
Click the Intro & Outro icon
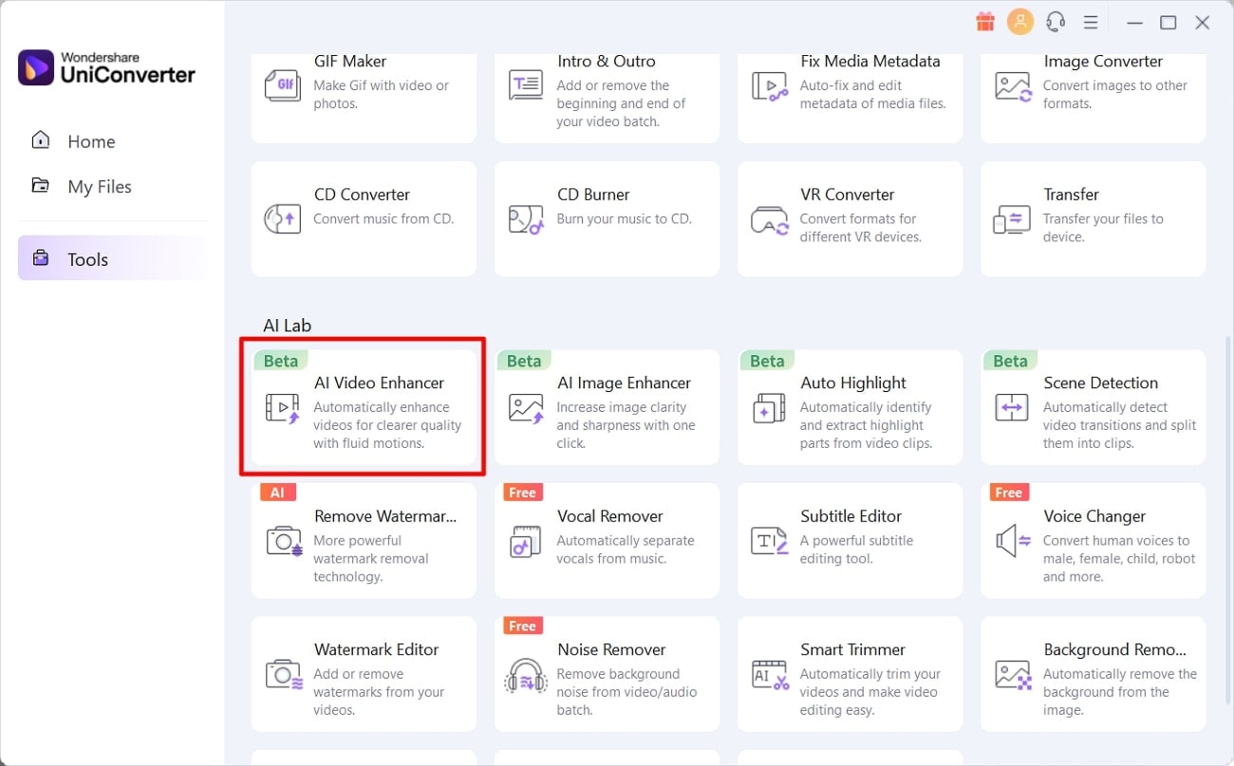point(526,85)
